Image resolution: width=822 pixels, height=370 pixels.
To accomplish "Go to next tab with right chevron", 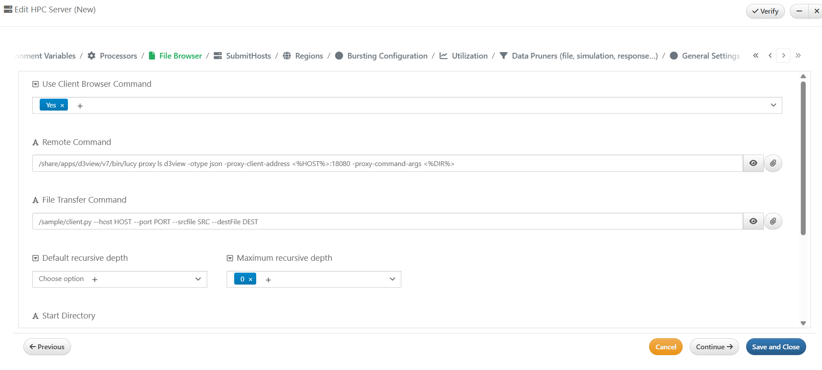I will pos(783,55).
